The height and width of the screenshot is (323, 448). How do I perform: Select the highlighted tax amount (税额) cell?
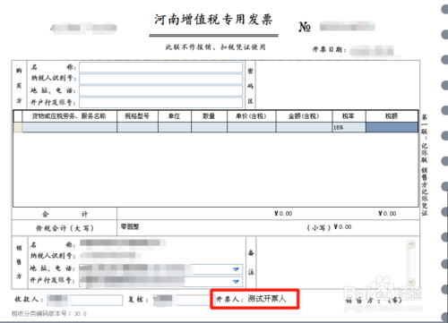(392, 127)
